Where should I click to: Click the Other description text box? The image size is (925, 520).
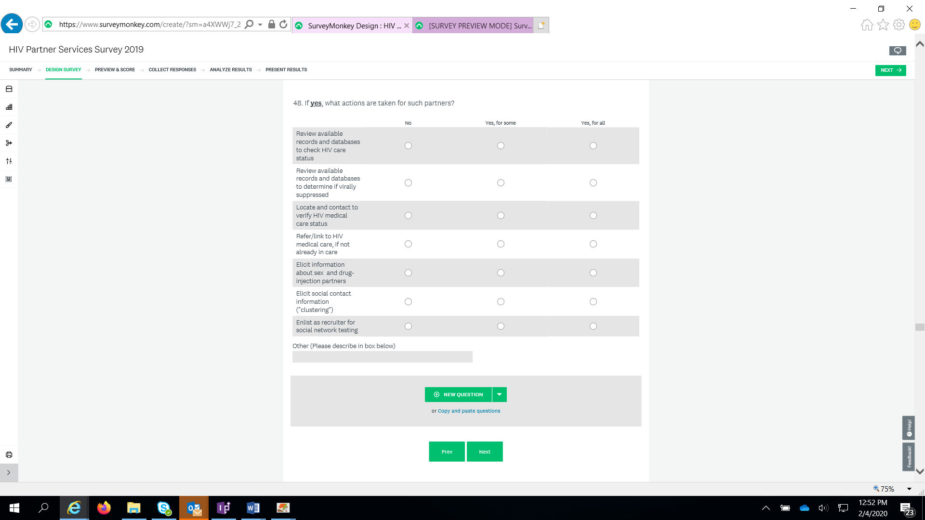382,357
